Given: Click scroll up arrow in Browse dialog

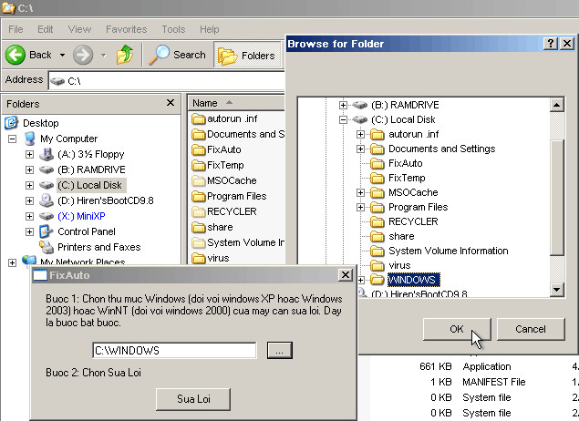Looking at the screenshot, I should (x=556, y=105).
